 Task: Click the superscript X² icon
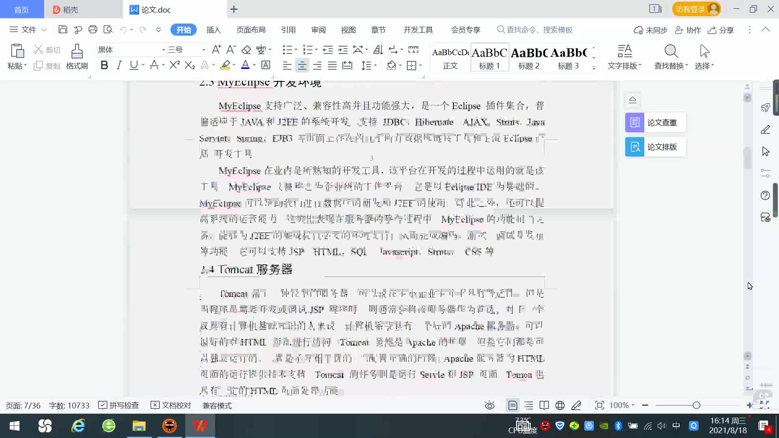[x=174, y=65]
